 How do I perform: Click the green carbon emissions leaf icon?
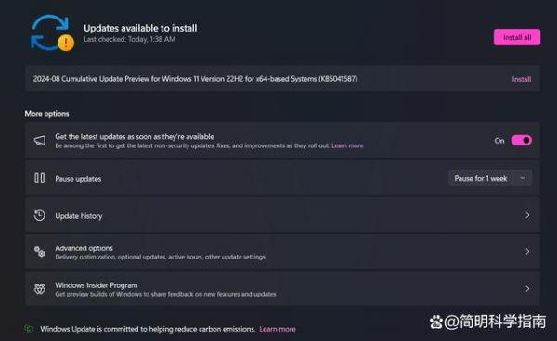click(29, 329)
